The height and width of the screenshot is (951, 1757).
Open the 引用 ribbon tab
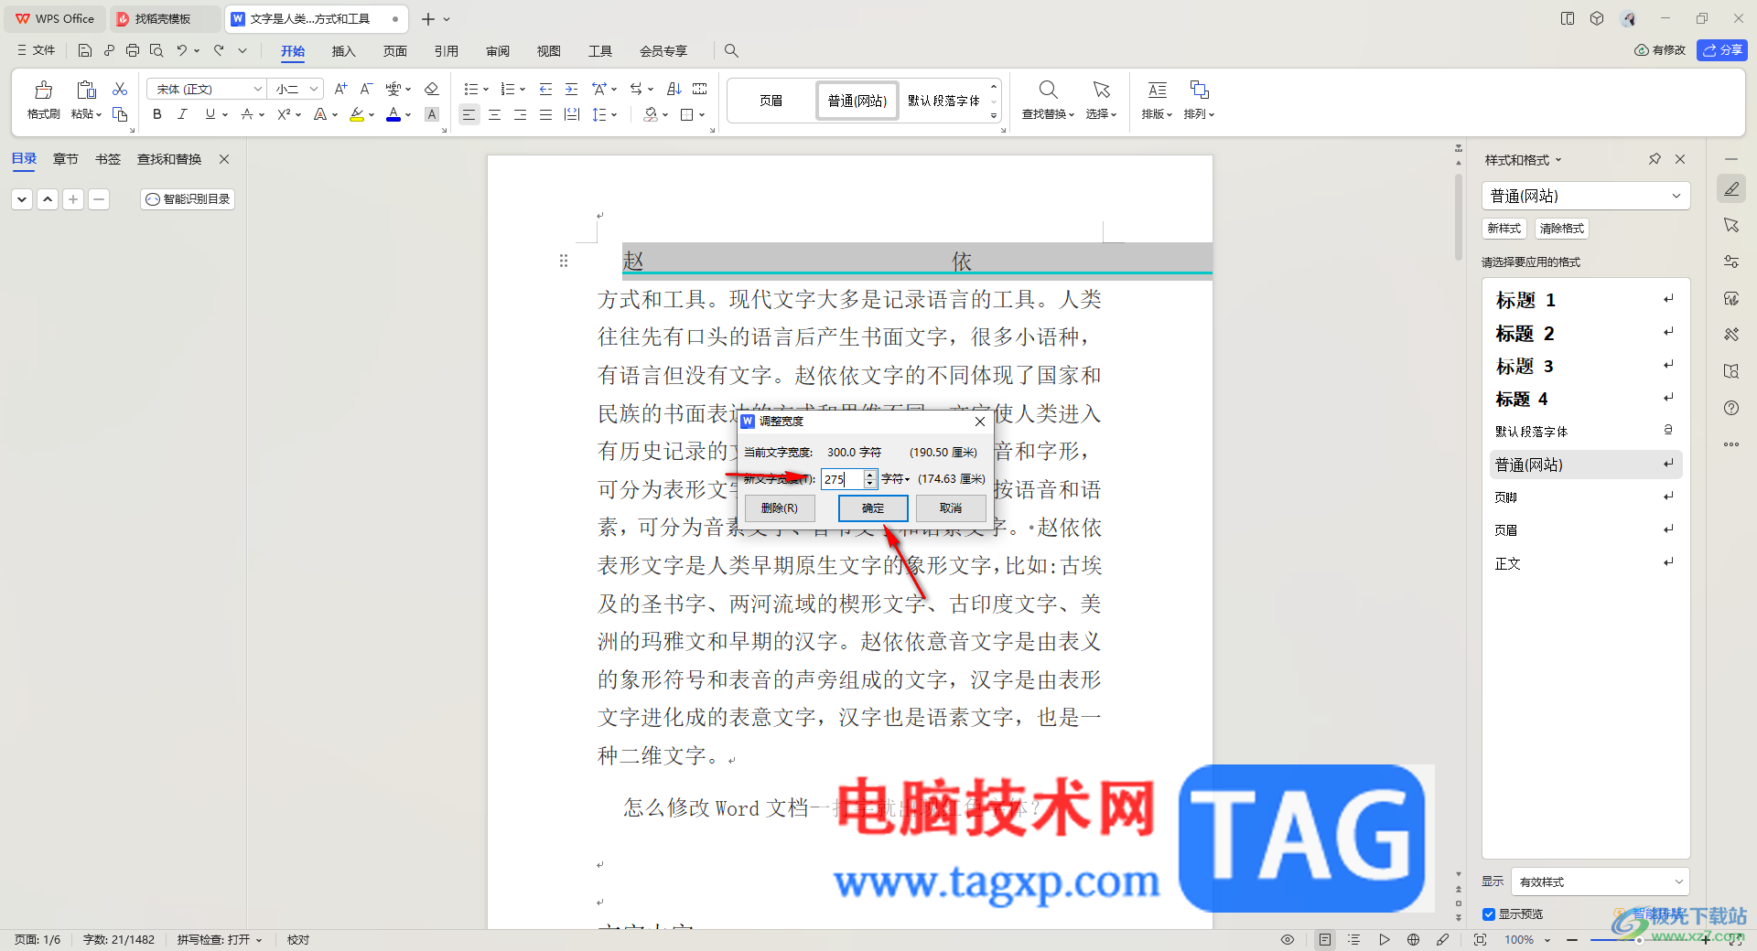[x=446, y=51]
